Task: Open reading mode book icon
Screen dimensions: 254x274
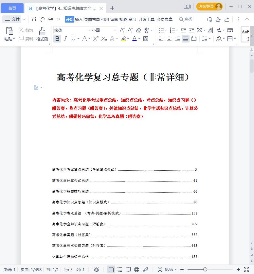Action: coord(128,269)
